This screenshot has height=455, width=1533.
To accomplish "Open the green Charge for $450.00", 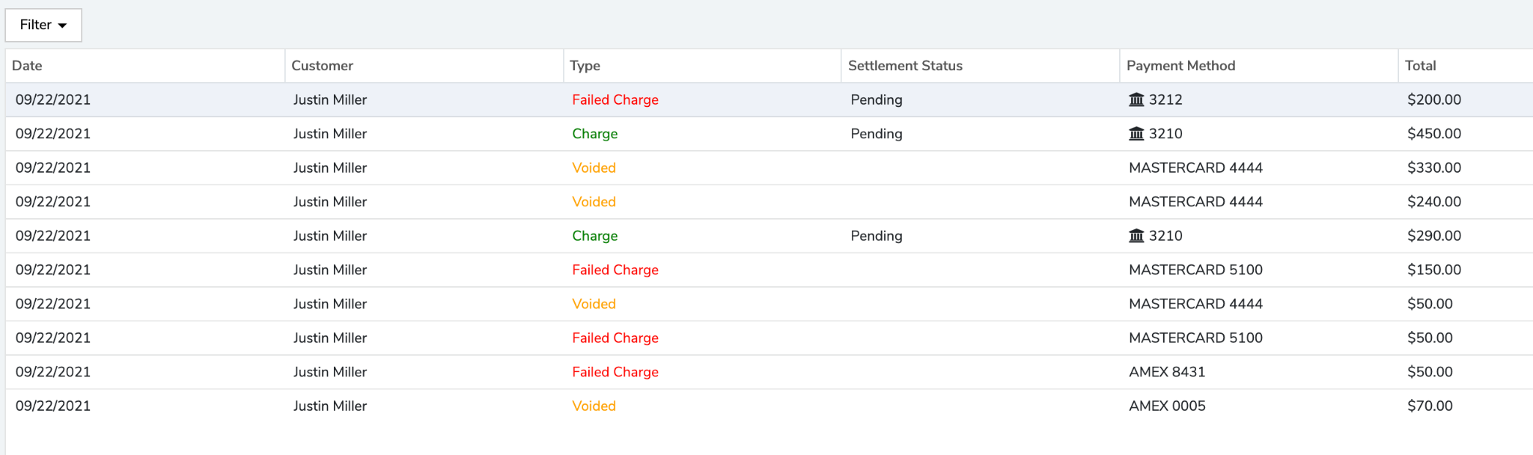I will pos(769,134).
